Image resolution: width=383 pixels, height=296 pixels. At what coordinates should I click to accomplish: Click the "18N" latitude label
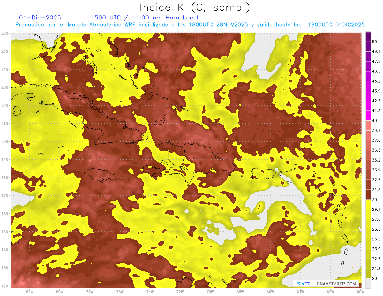(x=5, y=178)
